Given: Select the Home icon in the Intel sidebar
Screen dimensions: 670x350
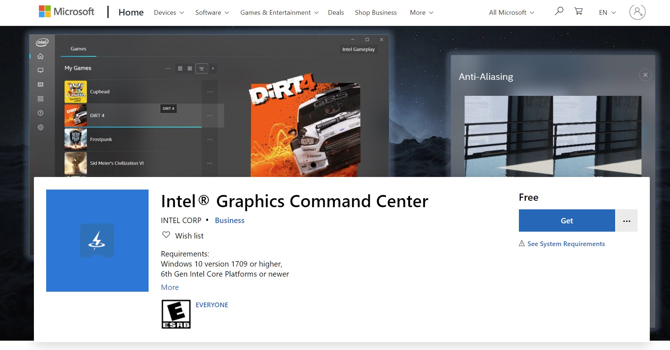Looking at the screenshot, I should [x=40, y=56].
